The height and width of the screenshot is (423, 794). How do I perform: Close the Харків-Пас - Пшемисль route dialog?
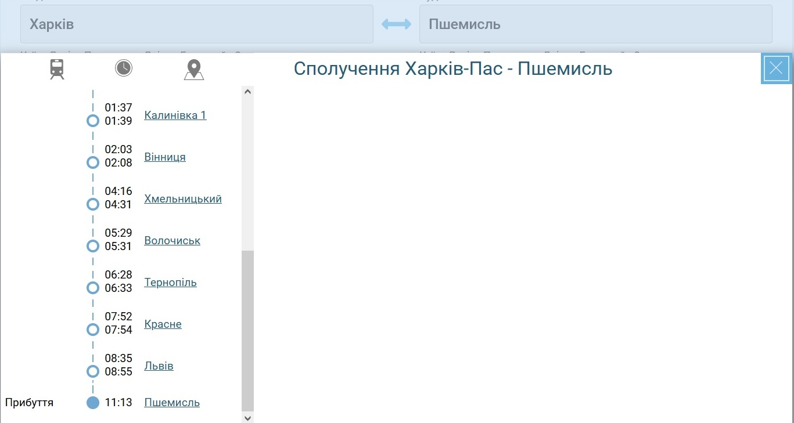[776, 68]
